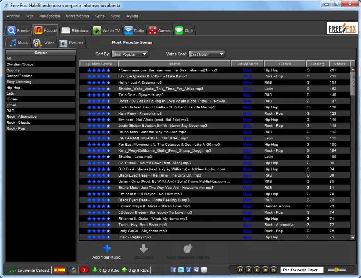Sort by the Downloads column header
The width and height of the screenshot is (361, 278).
247,64
